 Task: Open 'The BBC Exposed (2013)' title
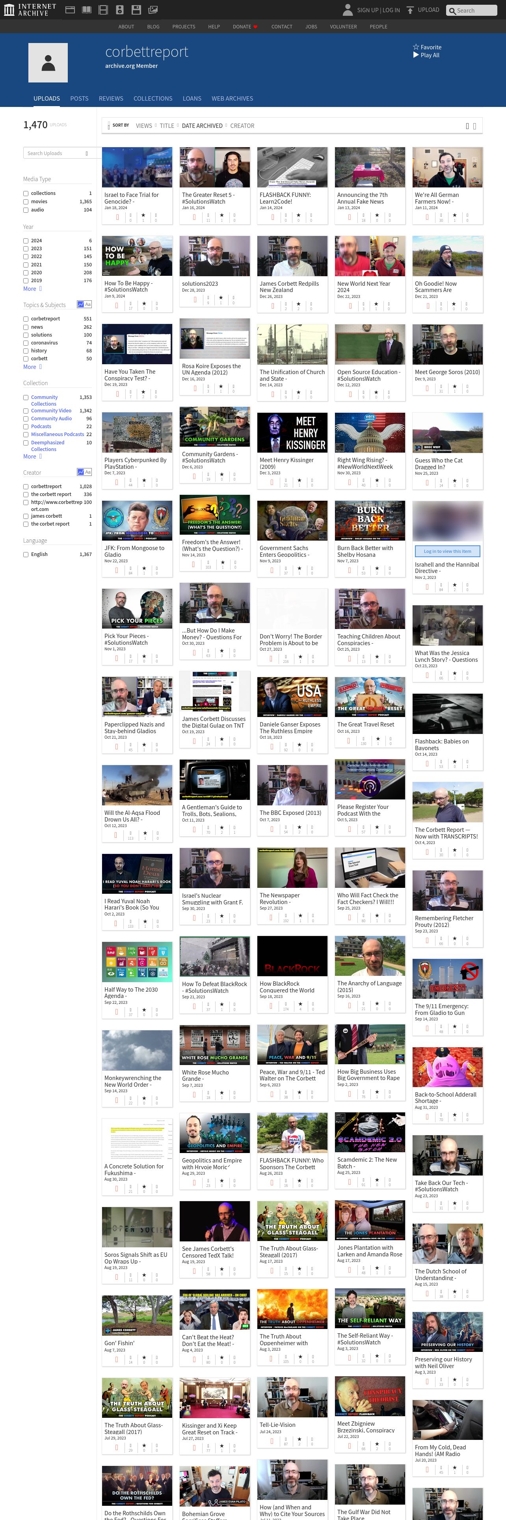290,812
